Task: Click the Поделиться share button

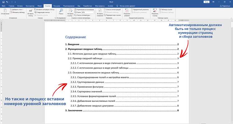Action: coord(225,6)
